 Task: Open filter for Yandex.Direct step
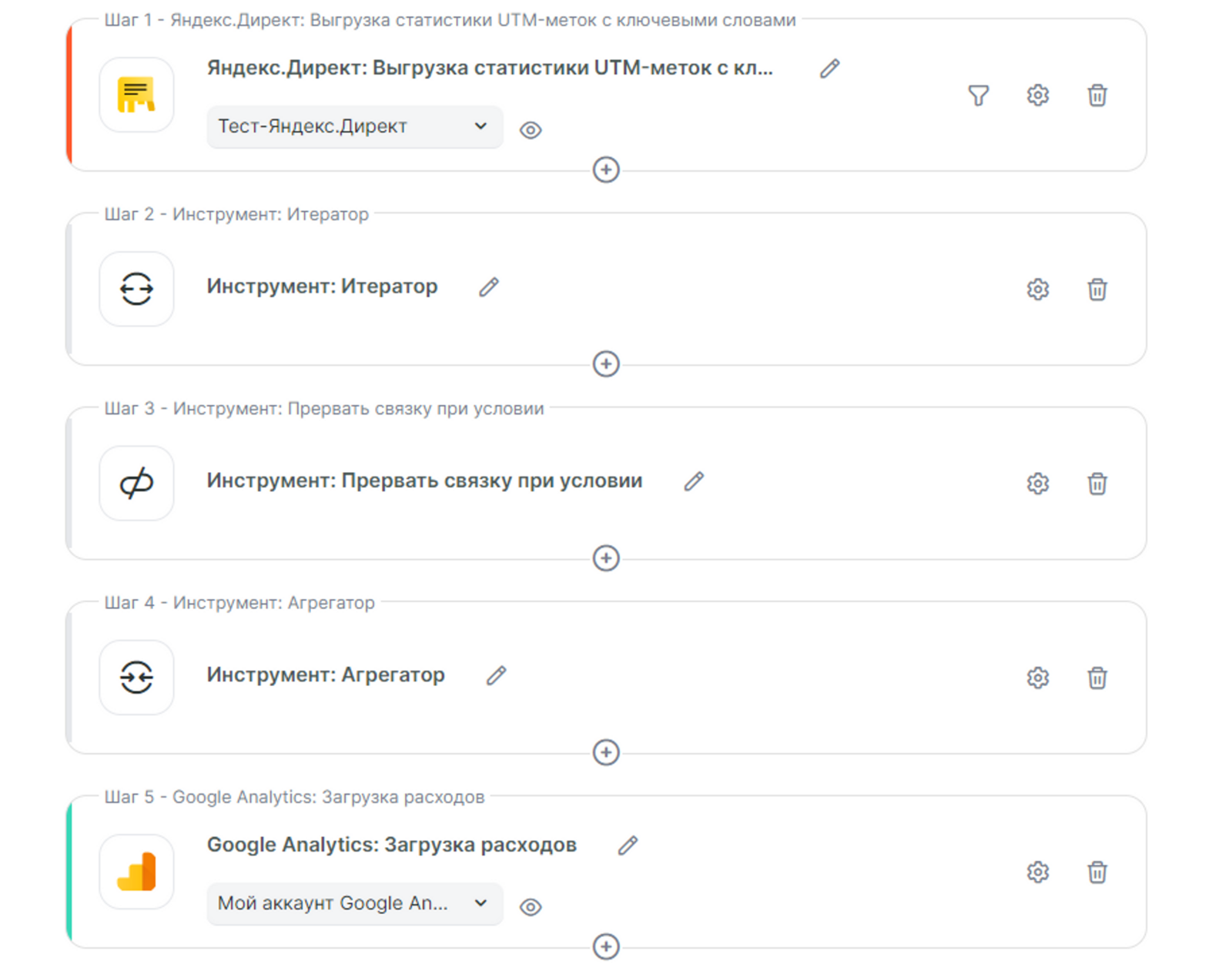pos(978,95)
